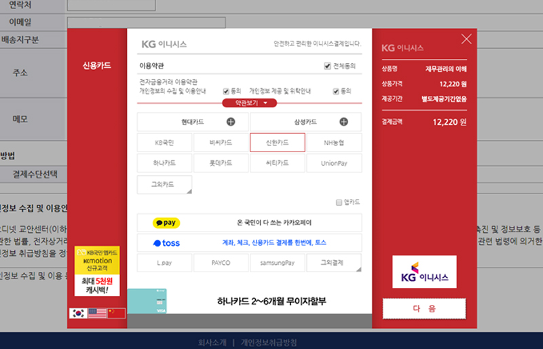
Task: Click 결제금액 12,220 원 value
Action: 449,122
